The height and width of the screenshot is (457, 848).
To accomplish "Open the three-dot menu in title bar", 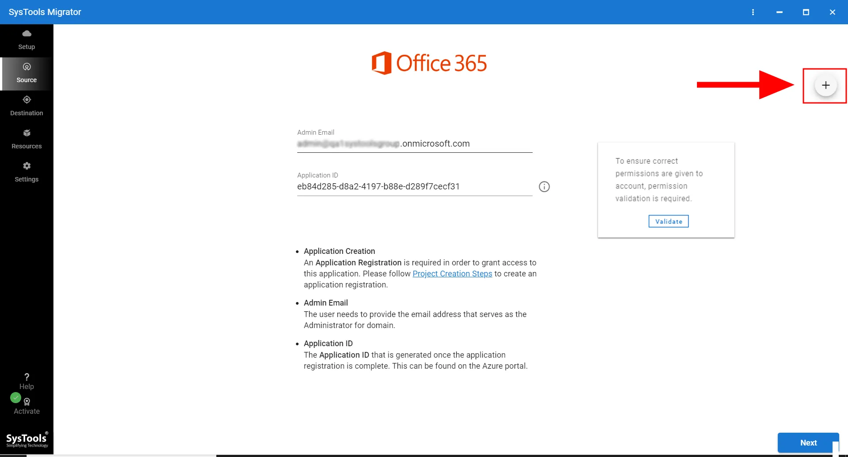I will [x=753, y=12].
